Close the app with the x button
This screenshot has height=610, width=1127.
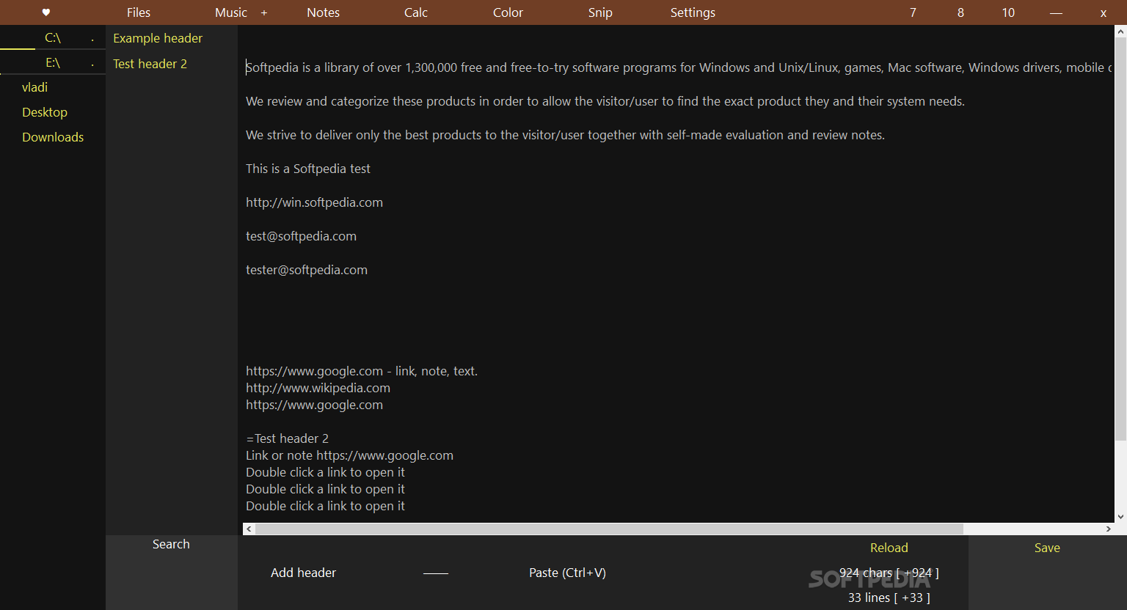1103,12
